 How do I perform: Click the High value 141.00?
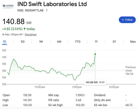27,100
